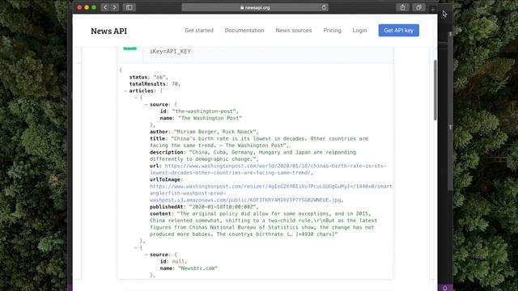Go back with Safari back arrow
Image resolution: width=518 pixels, height=291 pixels.
pos(105,7)
